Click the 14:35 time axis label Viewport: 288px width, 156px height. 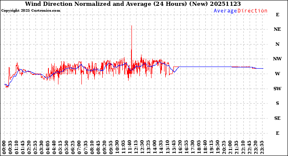tap(161, 147)
